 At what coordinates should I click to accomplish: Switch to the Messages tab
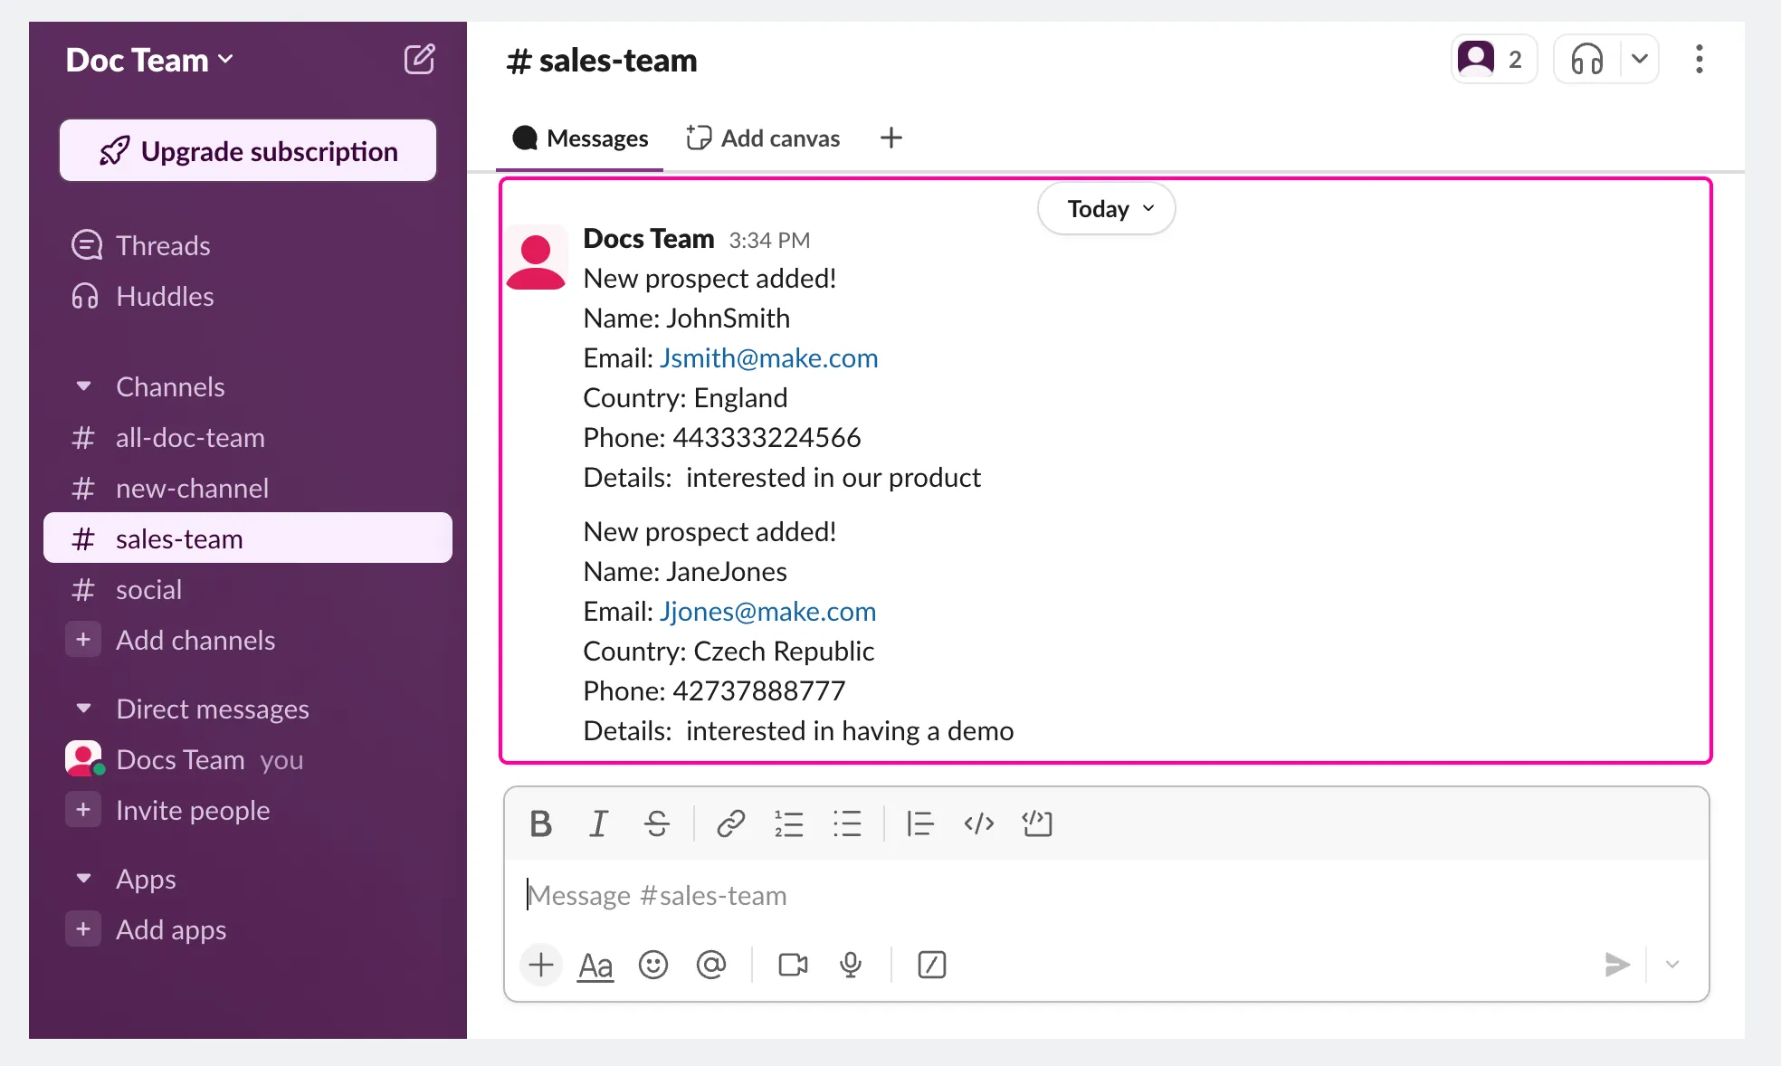click(x=580, y=138)
